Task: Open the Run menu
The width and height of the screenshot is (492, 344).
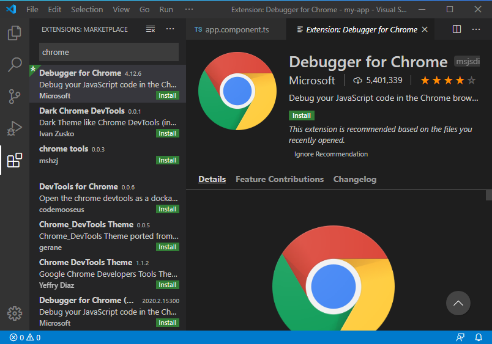Action: coord(166,9)
